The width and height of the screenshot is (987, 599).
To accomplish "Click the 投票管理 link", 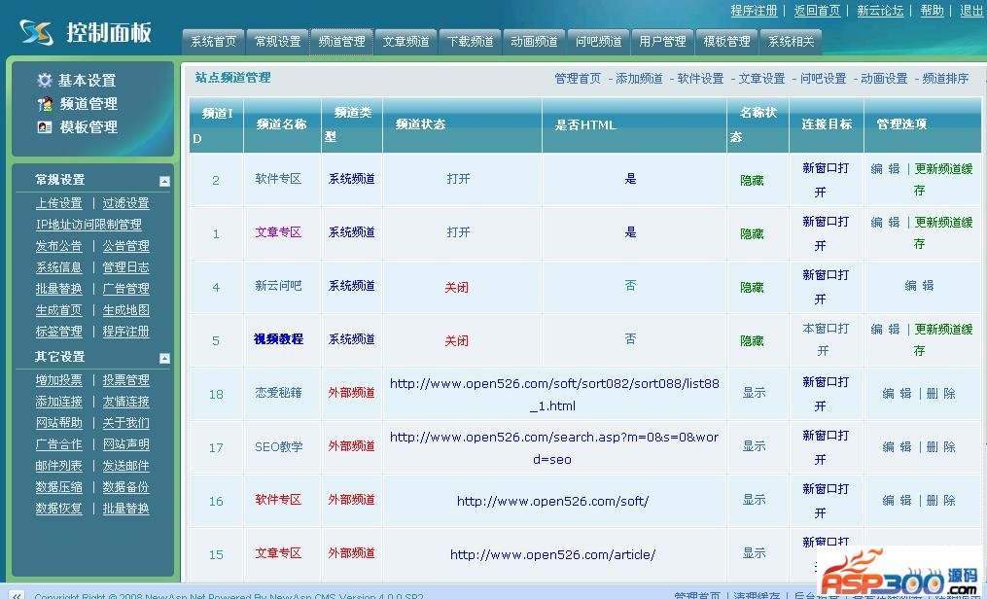I will tap(125, 380).
